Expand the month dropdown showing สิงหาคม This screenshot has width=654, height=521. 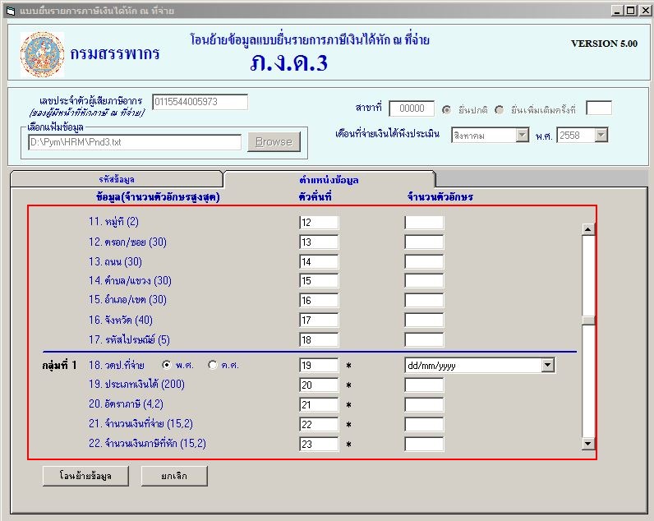pyautogui.click(x=522, y=136)
